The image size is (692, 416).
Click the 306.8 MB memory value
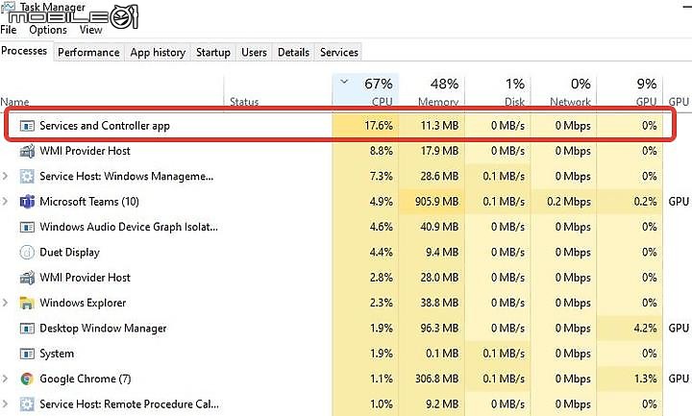437,379
